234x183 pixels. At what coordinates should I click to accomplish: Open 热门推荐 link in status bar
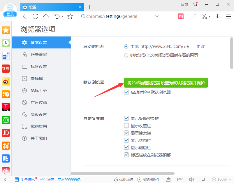[60, 179]
